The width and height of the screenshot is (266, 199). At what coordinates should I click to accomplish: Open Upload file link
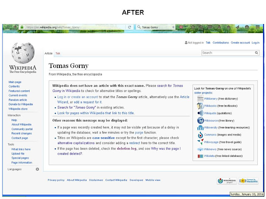coord(18,153)
